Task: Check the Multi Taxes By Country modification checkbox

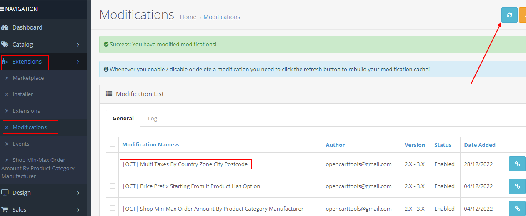Action: click(x=112, y=164)
